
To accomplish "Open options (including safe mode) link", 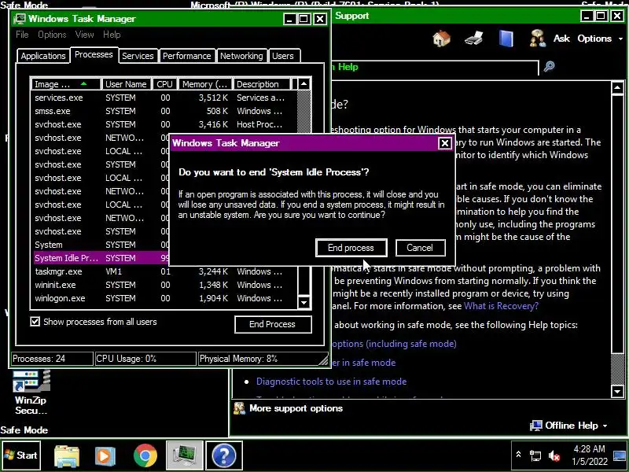I will 394,344.
